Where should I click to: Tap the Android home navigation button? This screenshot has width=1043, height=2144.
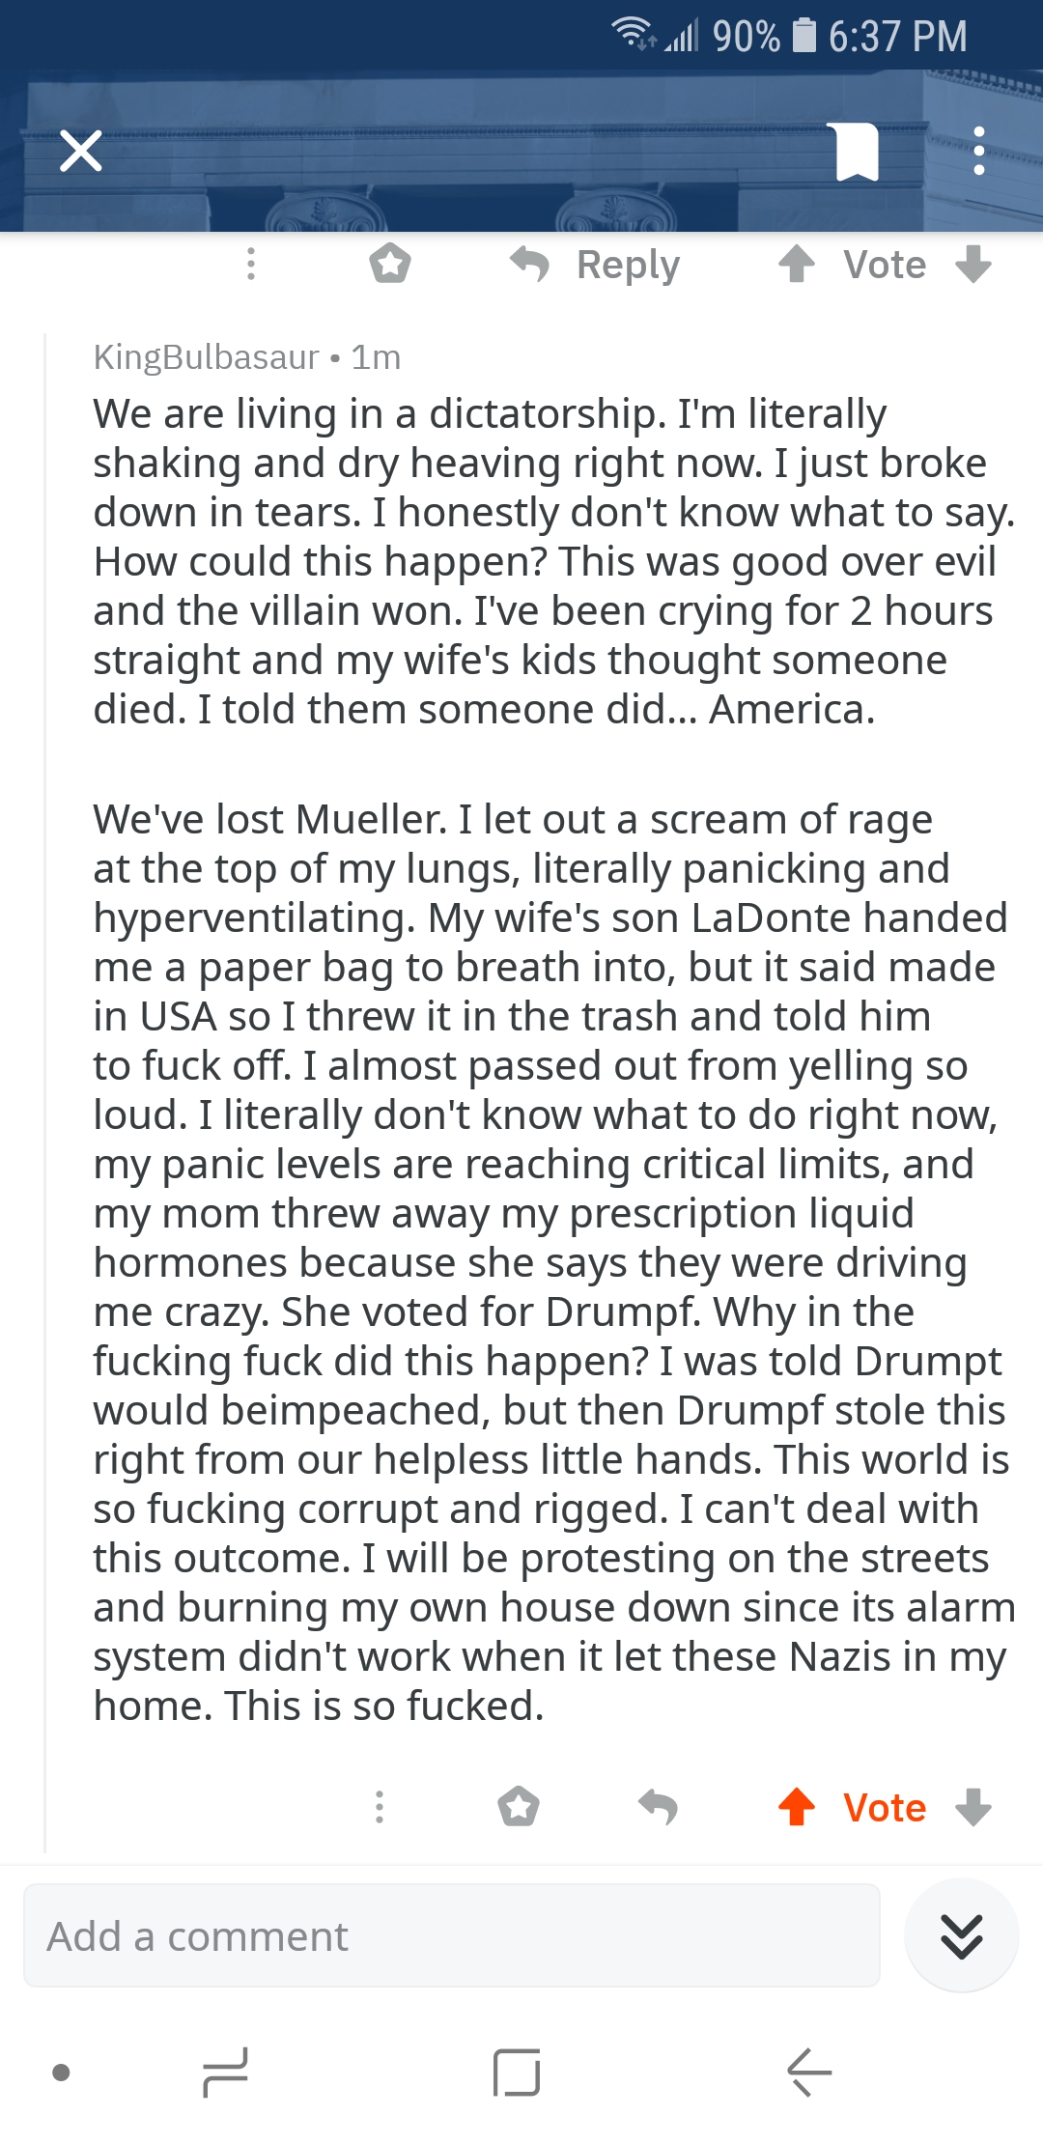click(517, 2073)
